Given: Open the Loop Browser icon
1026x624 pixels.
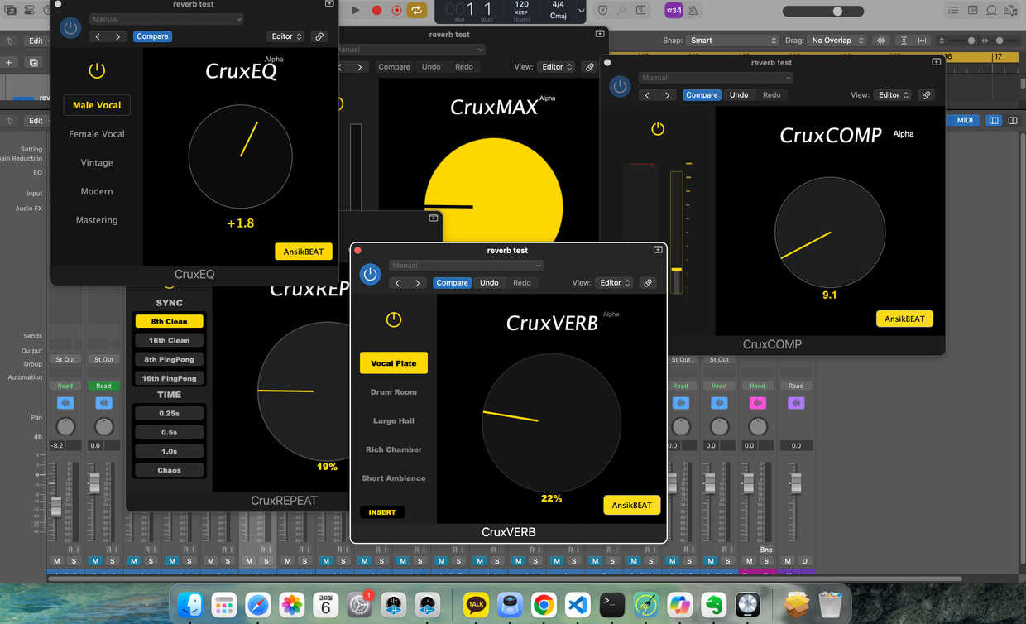Looking at the screenshot, I should (x=992, y=10).
